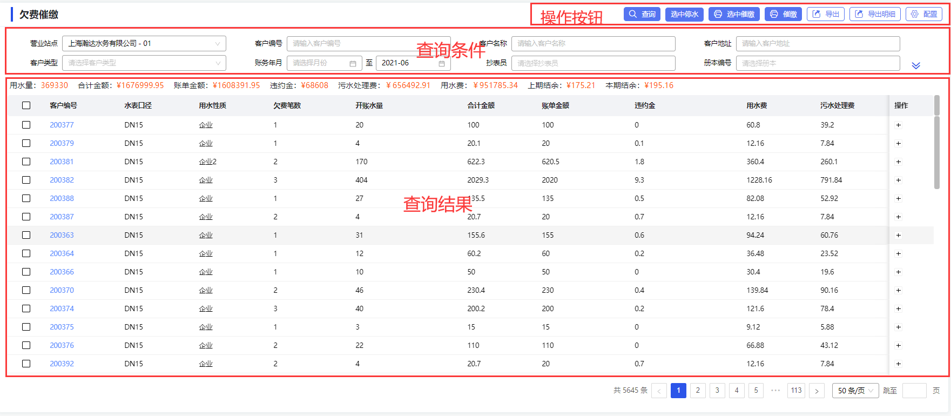Click the previous page arrow
Screen dimensions: 951x416
(x=659, y=391)
